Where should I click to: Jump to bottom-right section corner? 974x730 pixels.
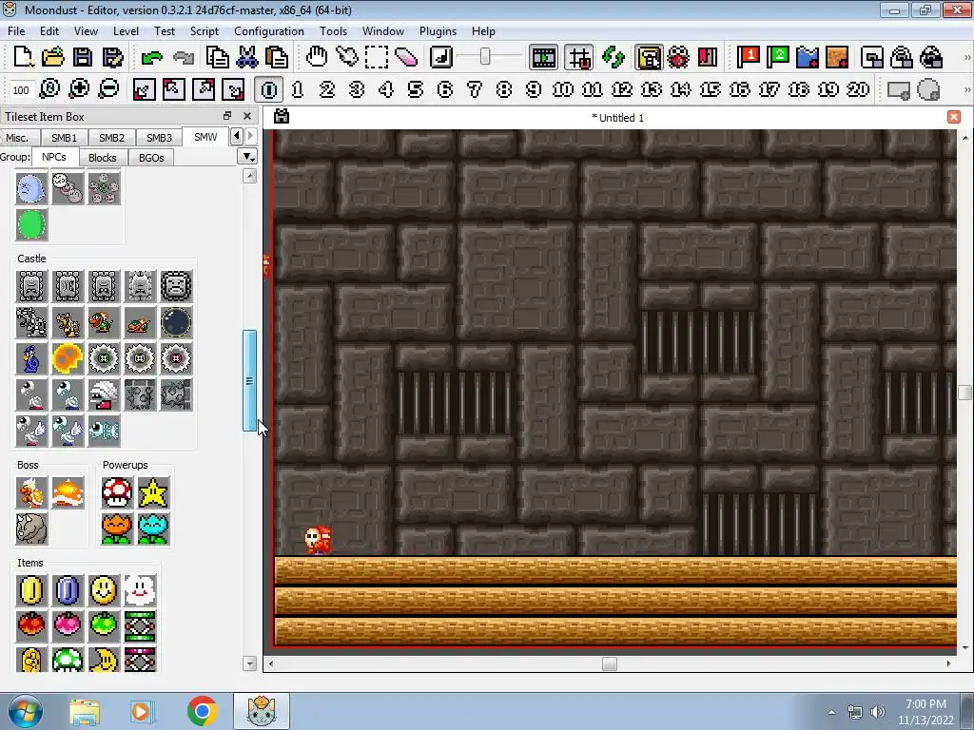(x=233, y=89)
